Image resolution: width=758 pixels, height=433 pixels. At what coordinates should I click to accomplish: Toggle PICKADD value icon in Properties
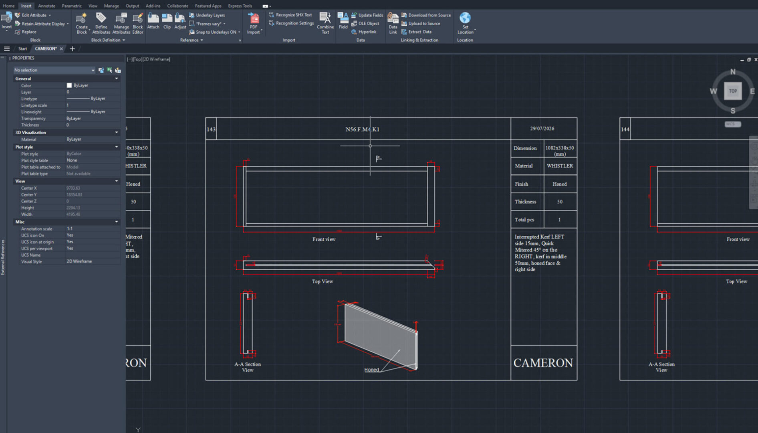pyautogui.click(x=101, y=70)
